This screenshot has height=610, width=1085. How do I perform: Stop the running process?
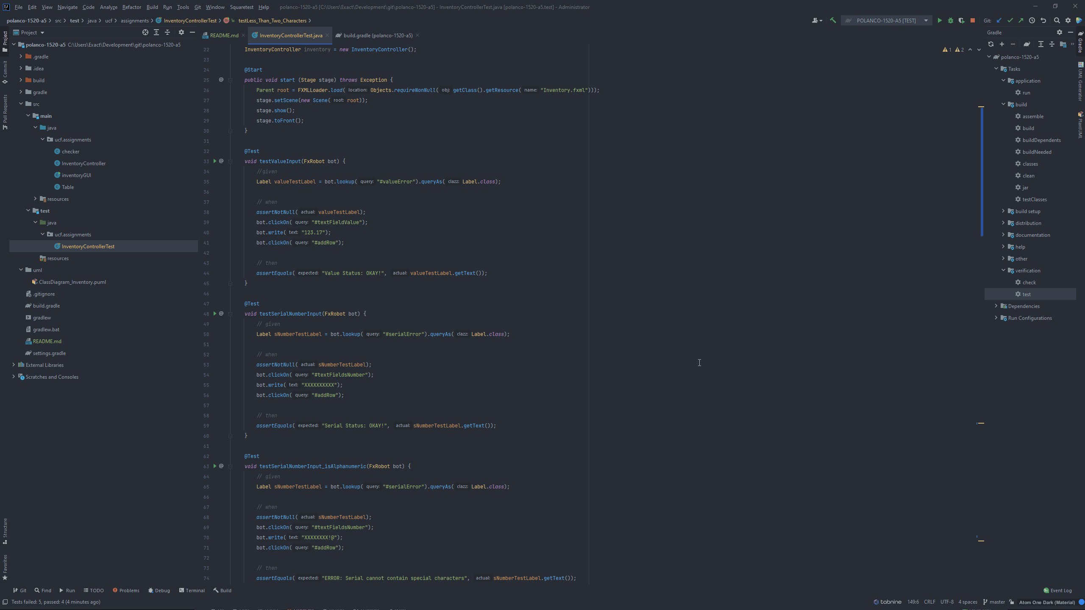[973, 20]
